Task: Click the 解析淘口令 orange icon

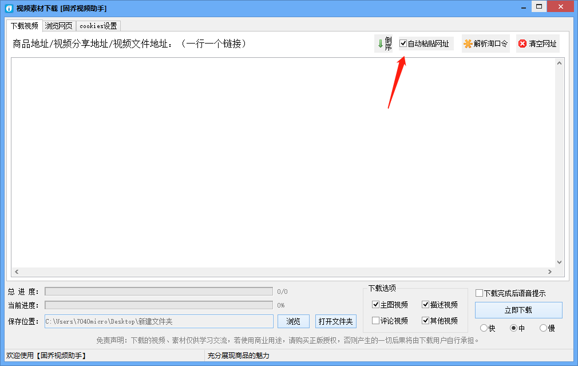Action: click(x=468, y=43)
